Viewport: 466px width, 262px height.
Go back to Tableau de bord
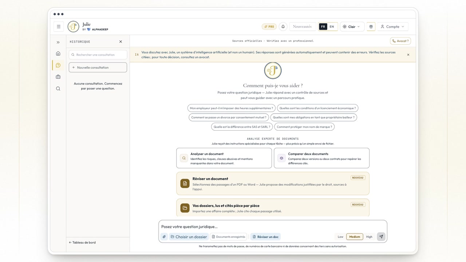(x=82, y=242)
